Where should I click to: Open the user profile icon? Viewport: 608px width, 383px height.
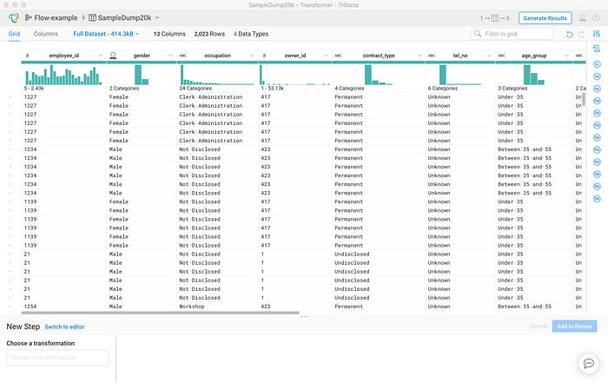click(x=583, y=18)
